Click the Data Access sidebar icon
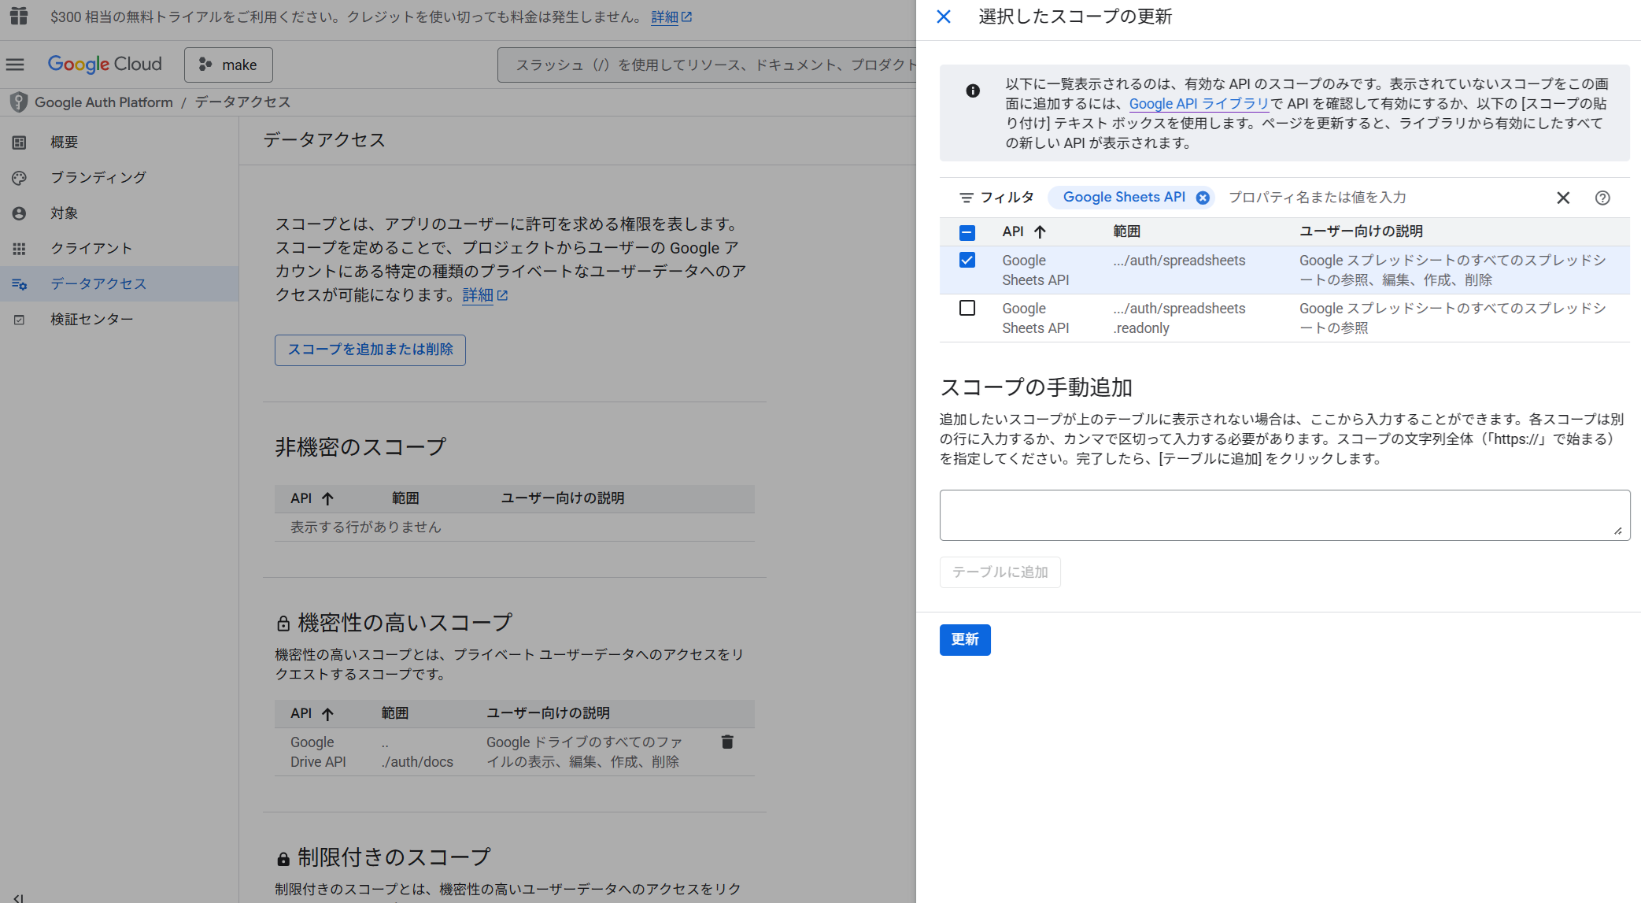The width and height of the screenshot is (1641, 903). 19,284
